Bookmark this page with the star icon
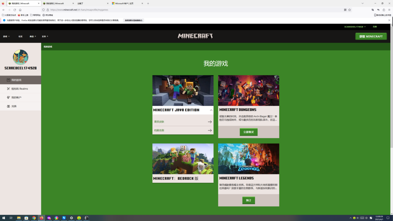 349,10
